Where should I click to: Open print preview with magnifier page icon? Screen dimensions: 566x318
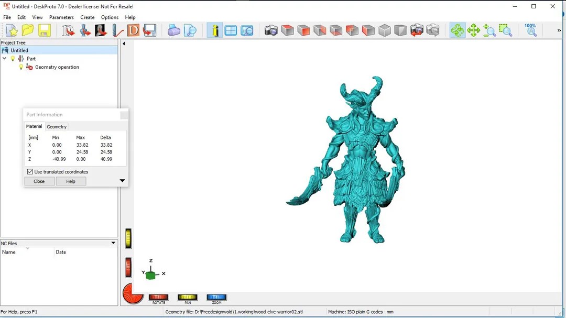tap(190, 30)
